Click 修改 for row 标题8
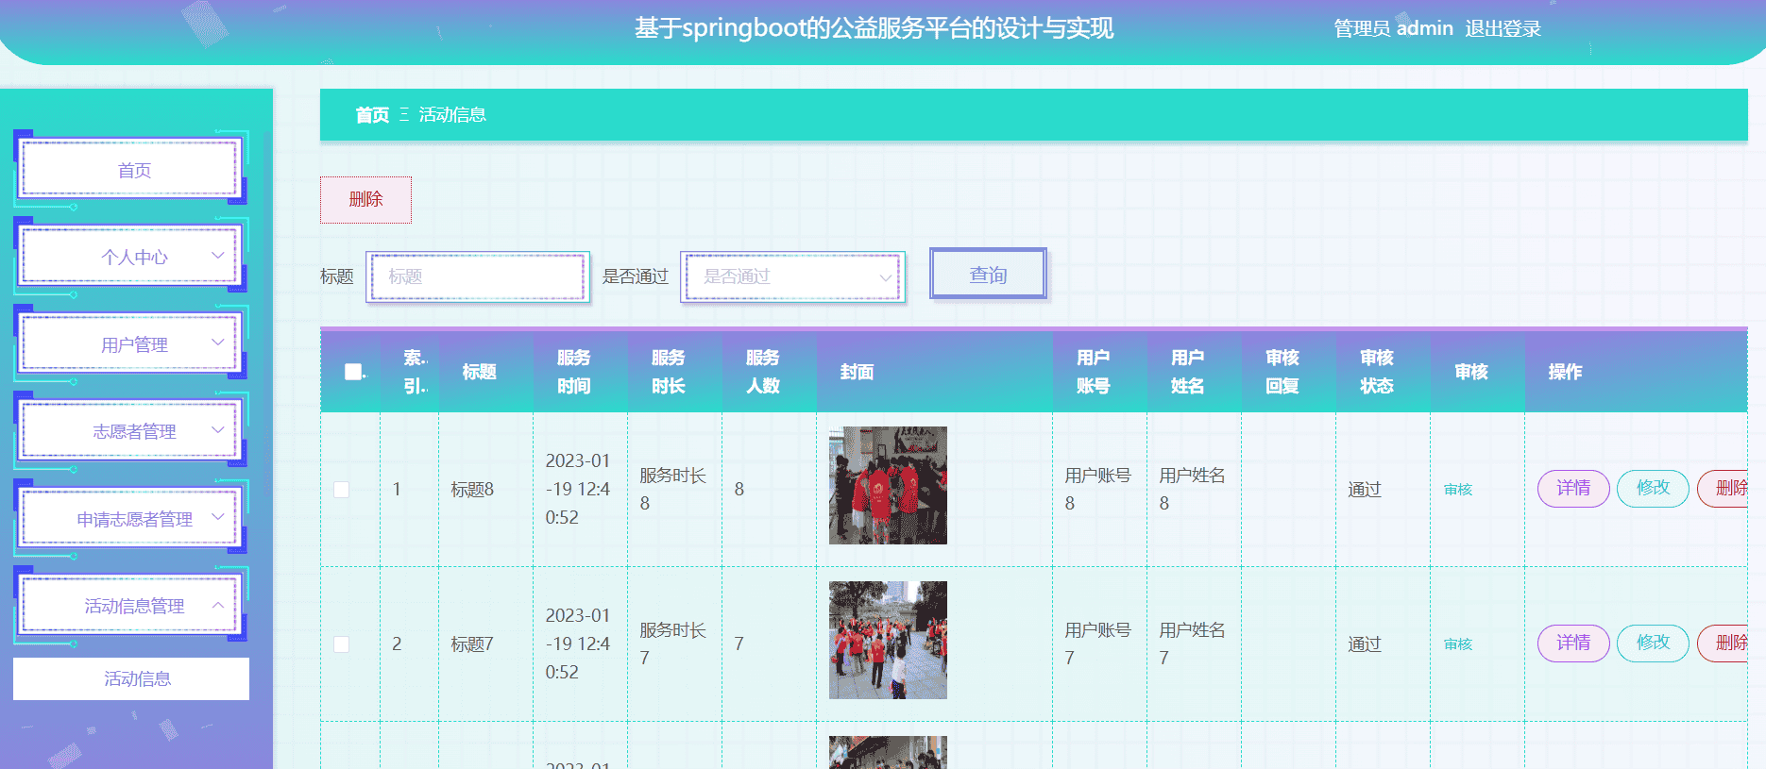This screenshot has height=769, width=1766. [1653, 489]
